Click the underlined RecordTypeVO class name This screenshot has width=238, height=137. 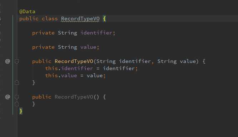(x=80, y=19)
